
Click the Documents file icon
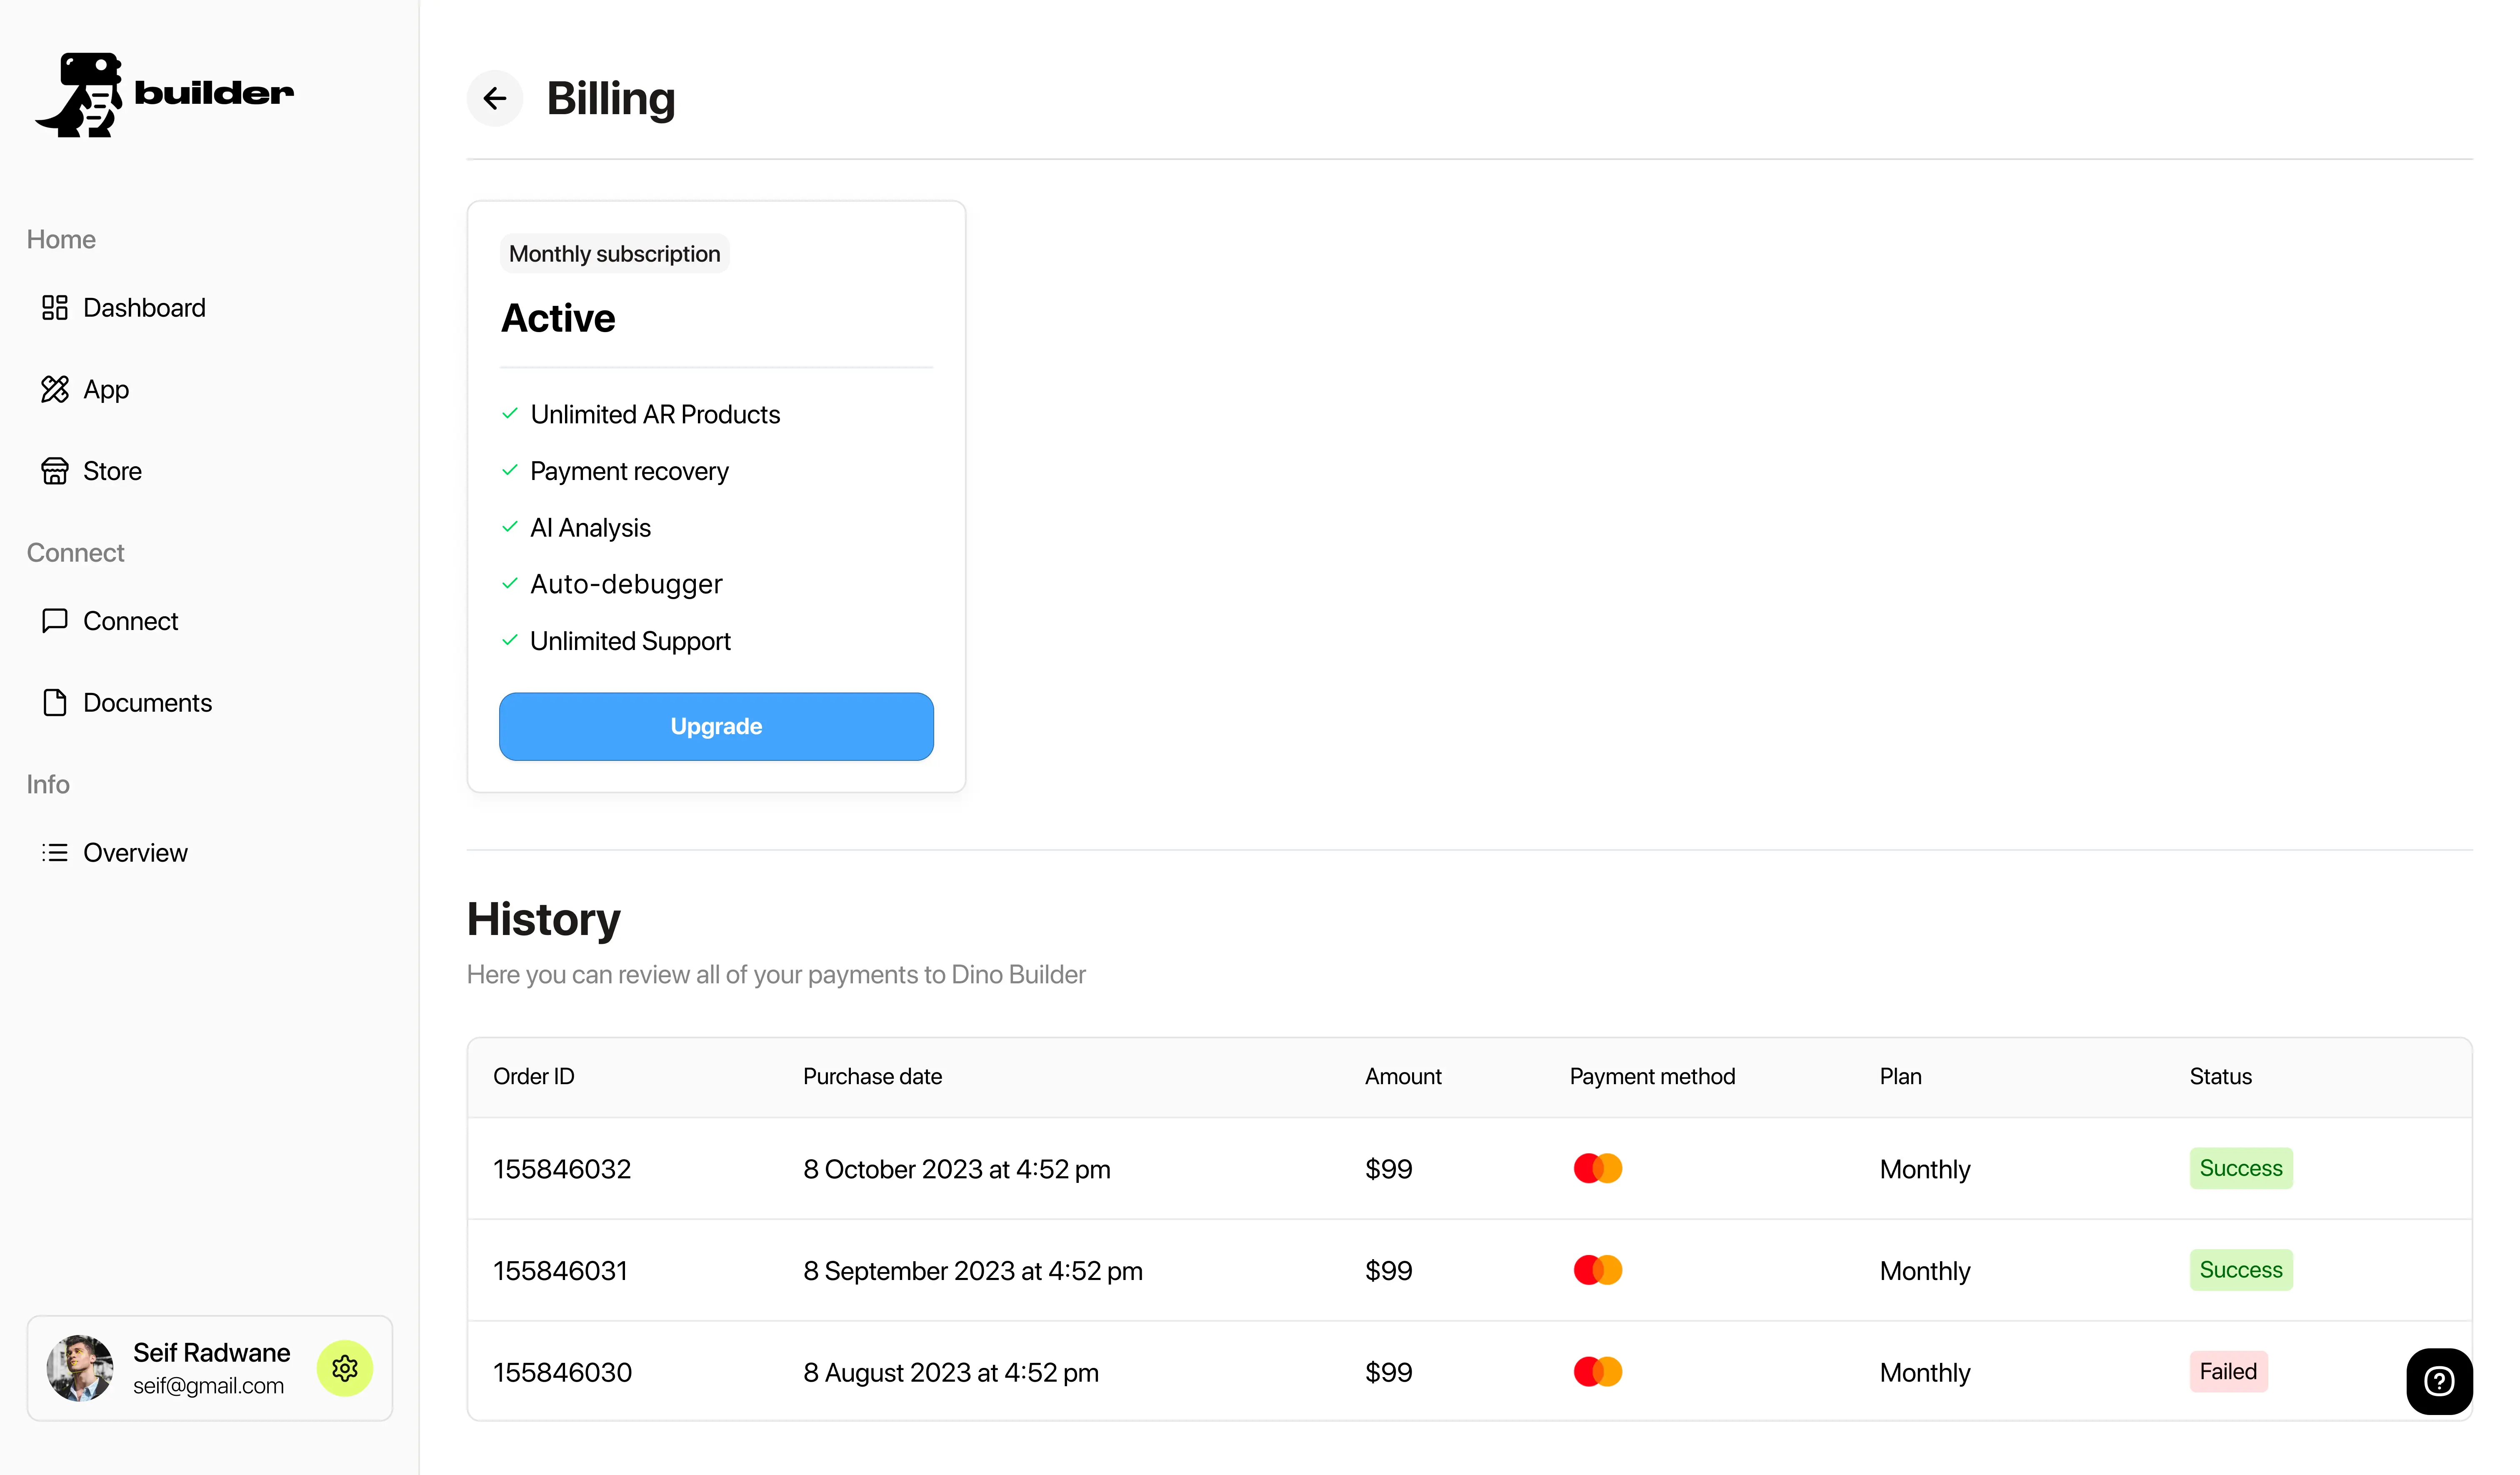click(x=55, y=703)
